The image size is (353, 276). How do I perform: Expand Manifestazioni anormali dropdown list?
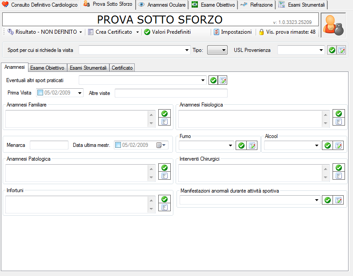317,200
